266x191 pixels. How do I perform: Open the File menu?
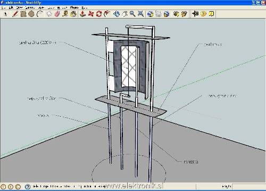3,7
